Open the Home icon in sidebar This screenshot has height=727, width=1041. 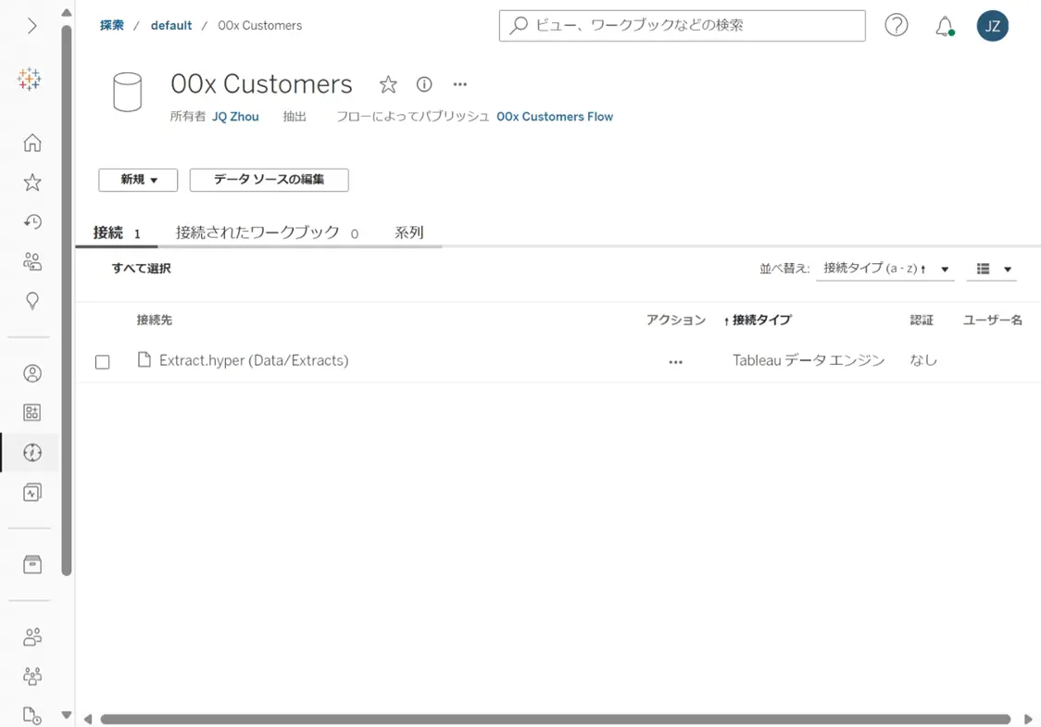coord(31,143)
